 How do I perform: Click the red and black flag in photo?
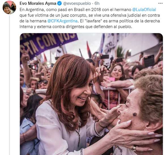(x=89, y=50)
